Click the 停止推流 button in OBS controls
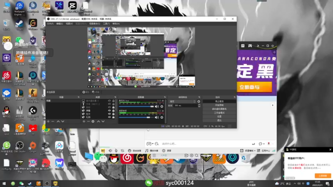The width and height of the screenshot is (333, 187). (x=219, y=101)
